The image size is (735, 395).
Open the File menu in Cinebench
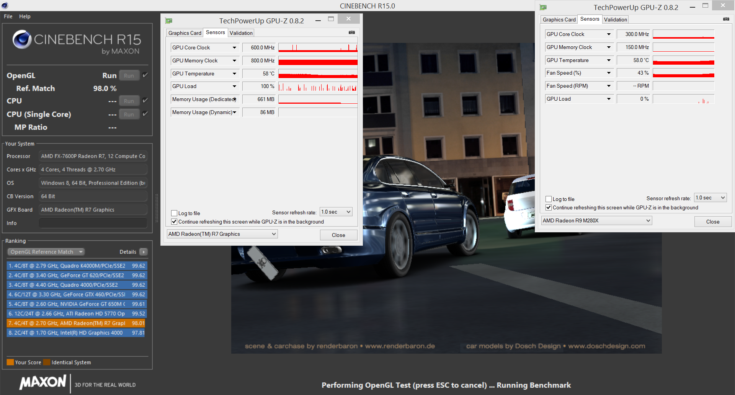coord(8,16)
